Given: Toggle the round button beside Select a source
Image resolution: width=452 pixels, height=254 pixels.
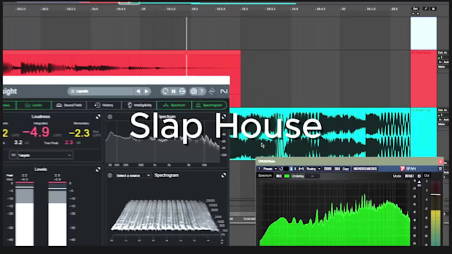Looking at the screenshot, I should pyautogui.click(x=110, y=175).
